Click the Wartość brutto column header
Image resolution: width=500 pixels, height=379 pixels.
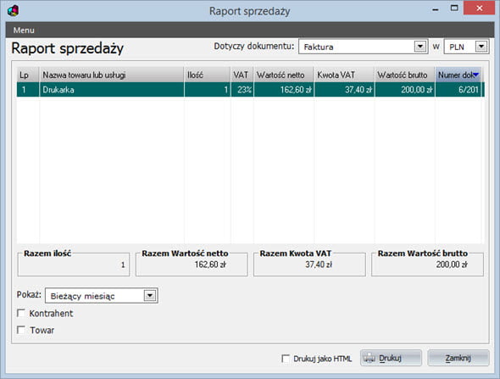click(404, 75)
